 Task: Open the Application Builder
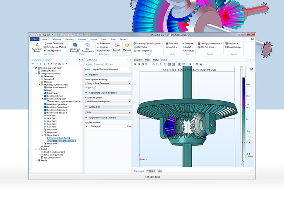tap(37, 48)
